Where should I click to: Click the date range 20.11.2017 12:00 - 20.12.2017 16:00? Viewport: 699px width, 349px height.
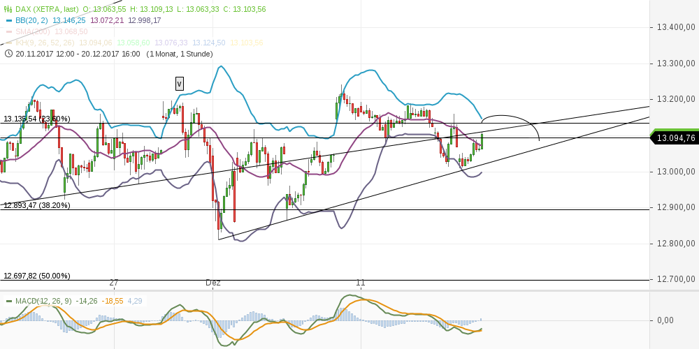click(78, 54)
